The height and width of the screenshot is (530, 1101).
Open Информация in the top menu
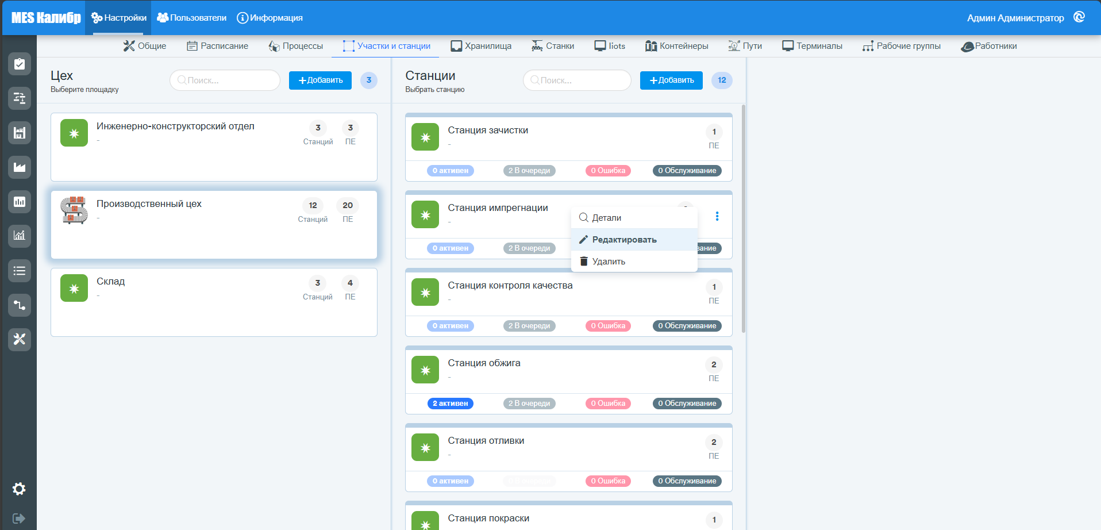click(270, 18)
